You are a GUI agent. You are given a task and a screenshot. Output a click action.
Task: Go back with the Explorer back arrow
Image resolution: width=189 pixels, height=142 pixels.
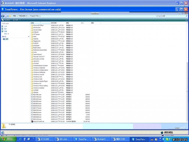pyautogui.click(x=3, y=16)
